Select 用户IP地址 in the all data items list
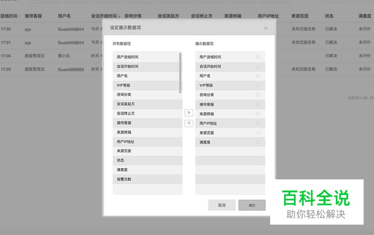This screenshot has width=374, height=235. pyautogui.click(x=148, y=142)
